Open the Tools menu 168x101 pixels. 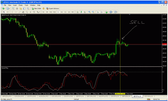coord(26,5)
